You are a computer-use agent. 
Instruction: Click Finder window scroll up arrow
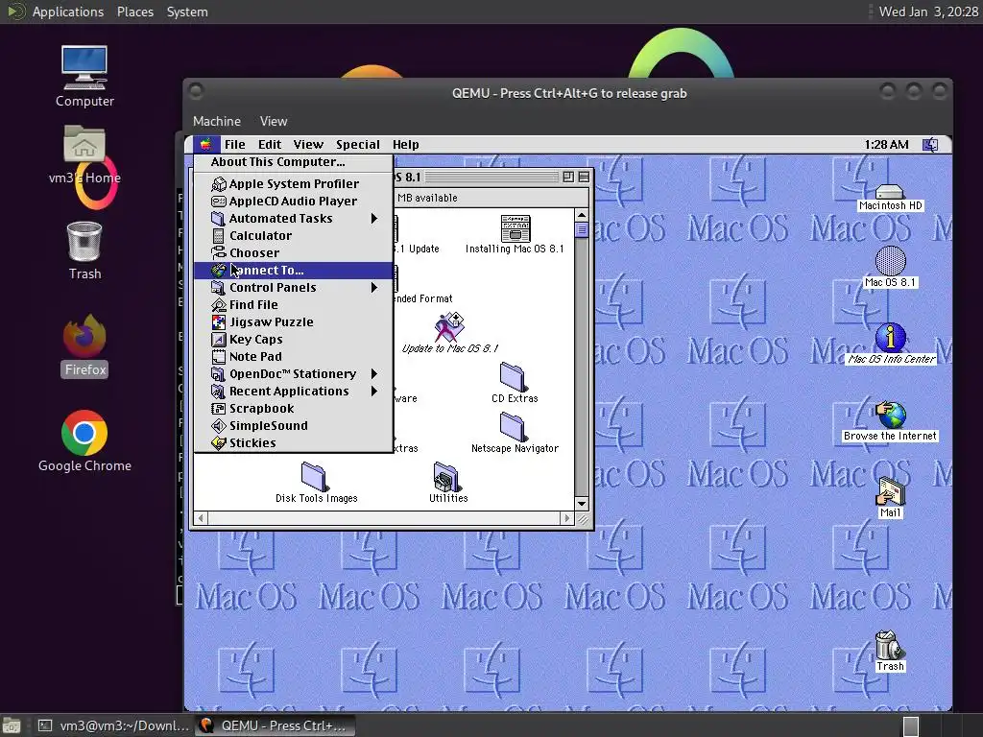tap(581, 216)
